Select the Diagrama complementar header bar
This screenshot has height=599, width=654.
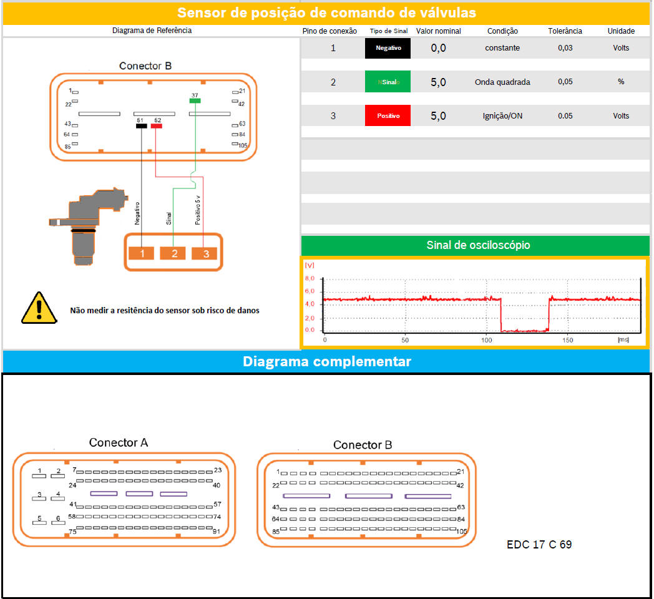(326, 361)
